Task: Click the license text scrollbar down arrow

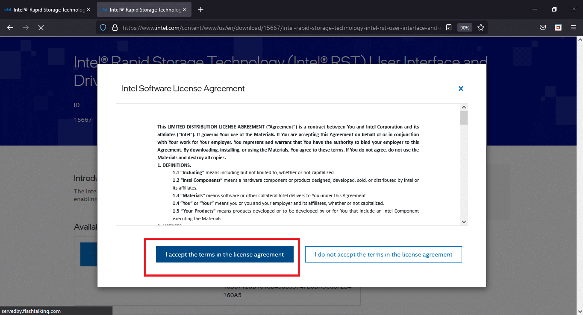Action: click(x=464, y=222)
